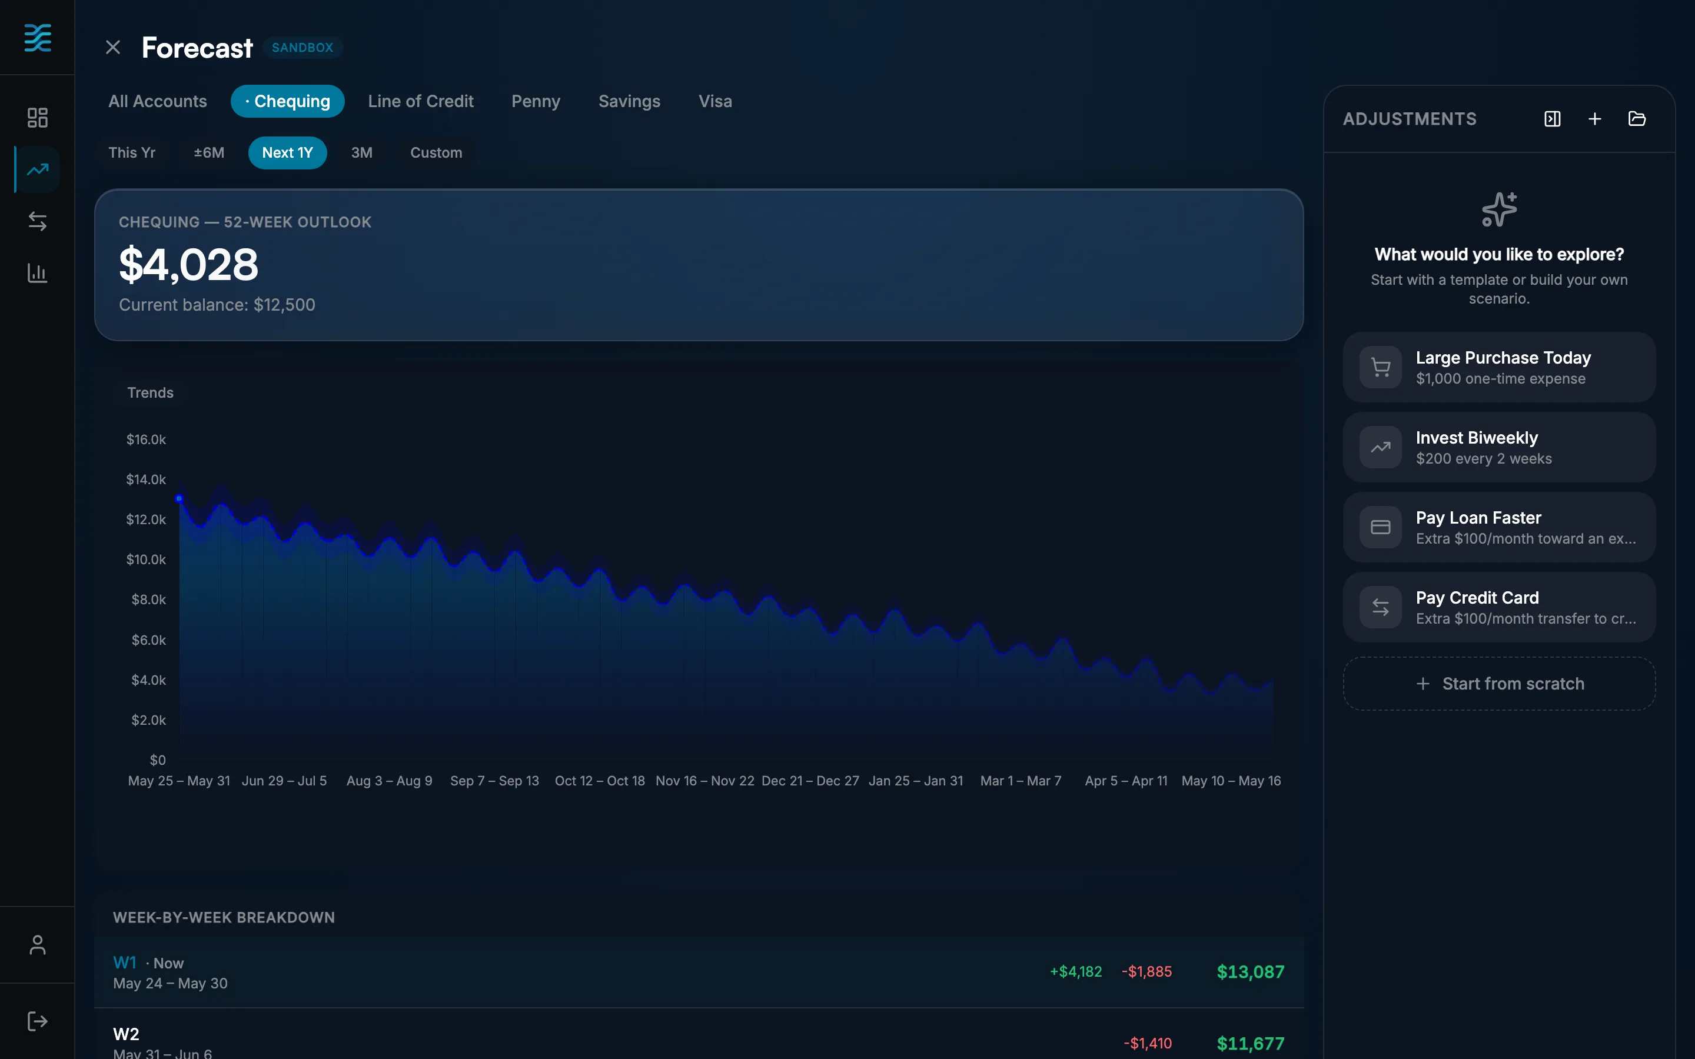Select the ±6M range
The width and height of the screenshot is (1695, 1059).
[209, 153]
